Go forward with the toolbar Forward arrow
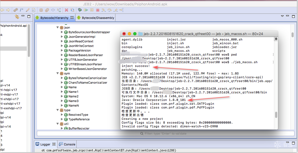298x153 pixels. [x=8, y=10]
